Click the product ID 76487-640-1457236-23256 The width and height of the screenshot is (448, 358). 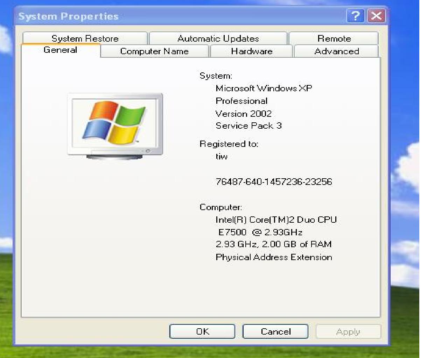coord(274,182)
